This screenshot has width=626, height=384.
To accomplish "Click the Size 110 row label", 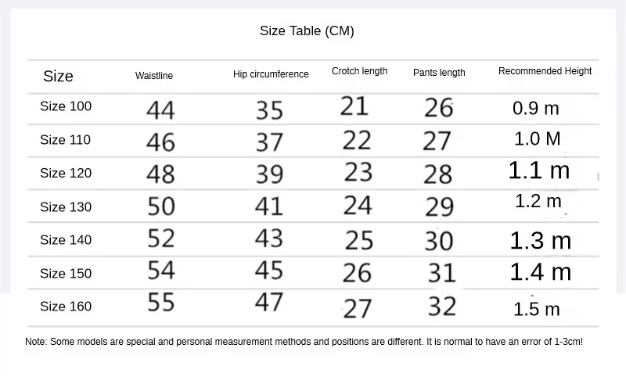I will 66,140.
